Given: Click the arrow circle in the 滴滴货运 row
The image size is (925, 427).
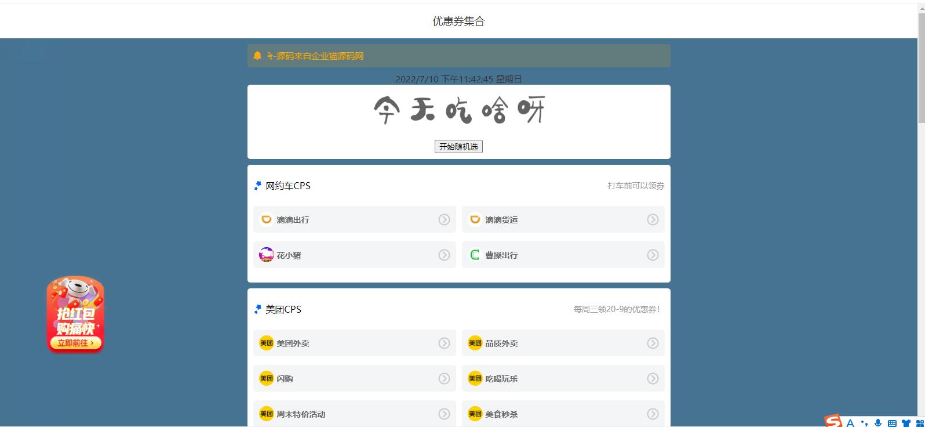Looking at the screenshot, I should 653,219.
